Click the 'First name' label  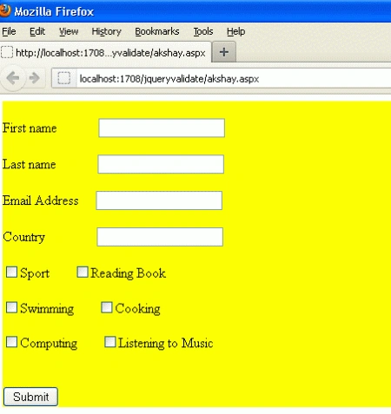click(x=30, y=128)
